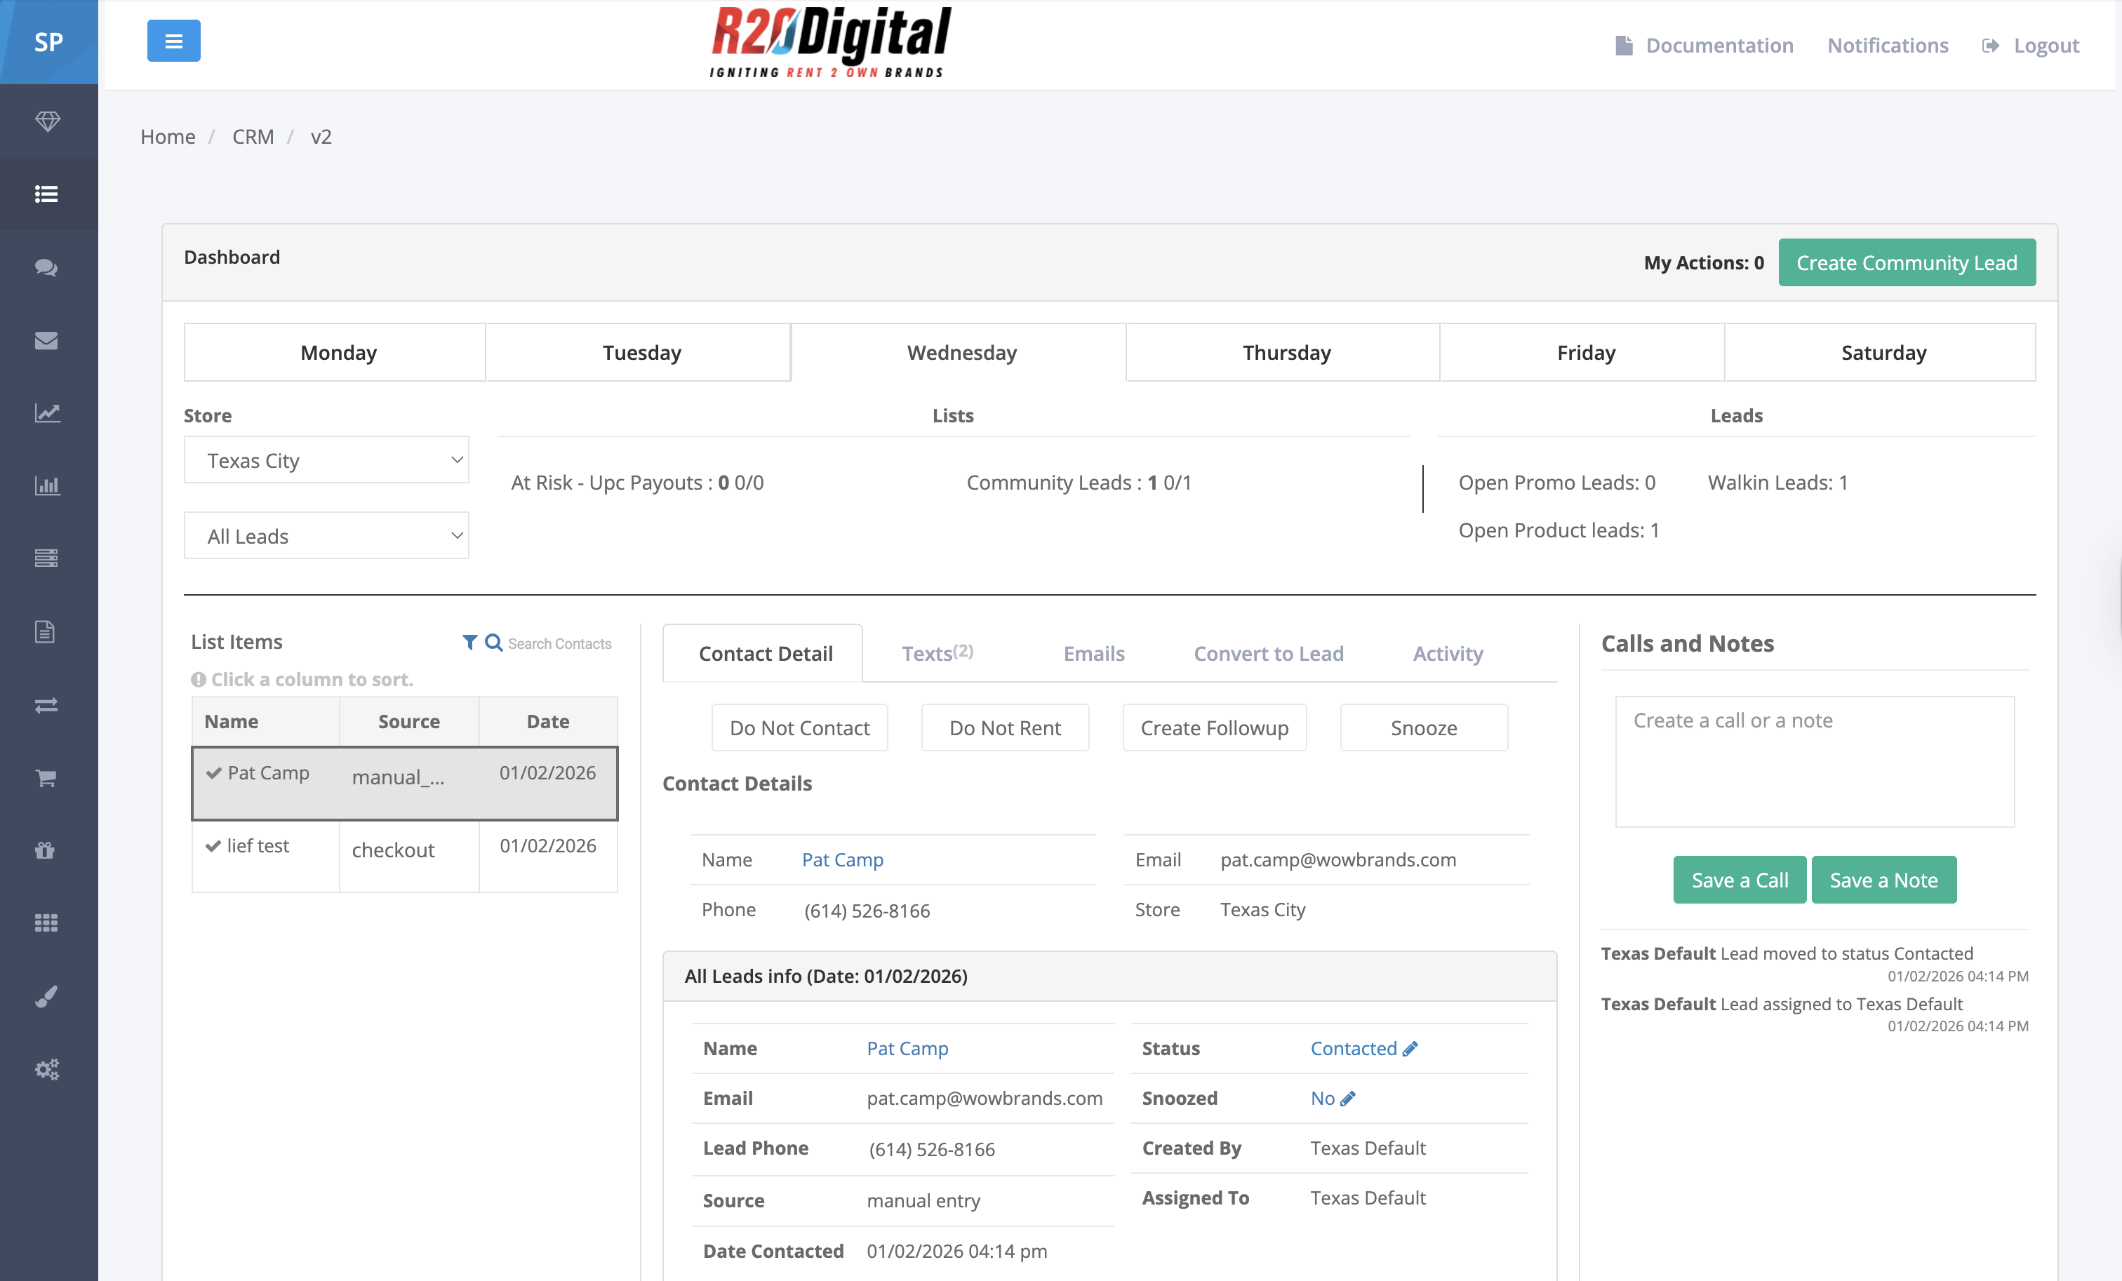Open the paintbrush sidebar icon
Image resolution: width=2122 pixels, height=1281 pixels.
click(46, 996)
